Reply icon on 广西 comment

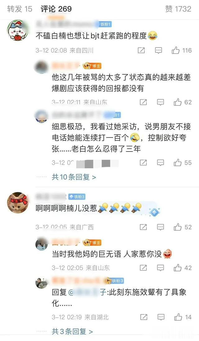click(160, 227)
